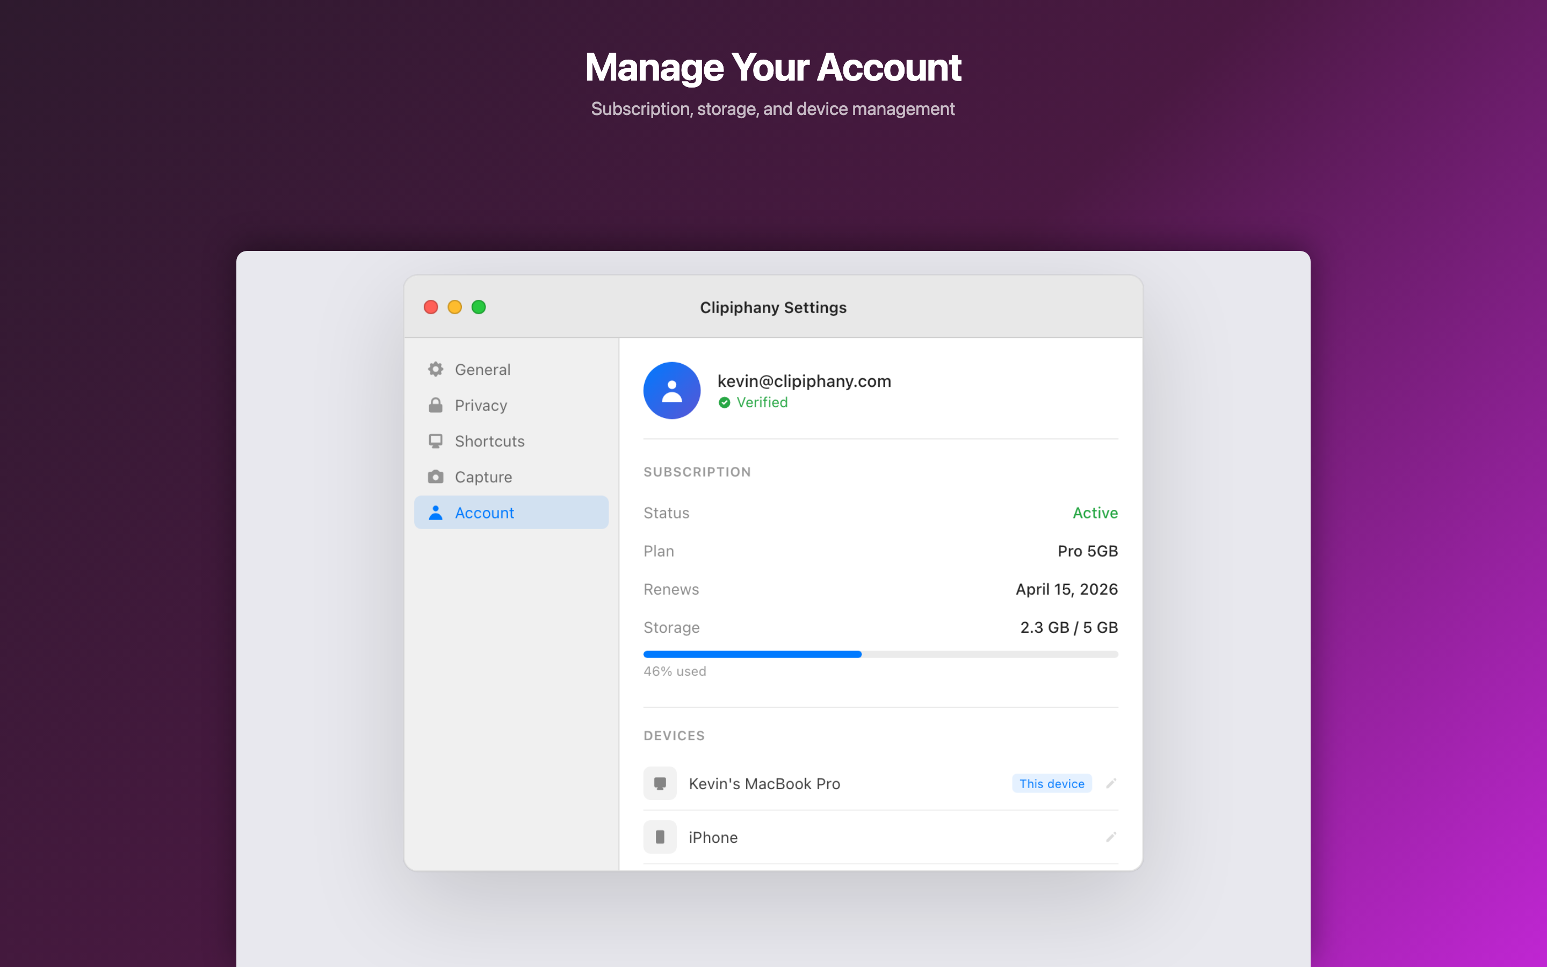Edit Kevin's MacBook Pro name with pencil

point(1111,783)
